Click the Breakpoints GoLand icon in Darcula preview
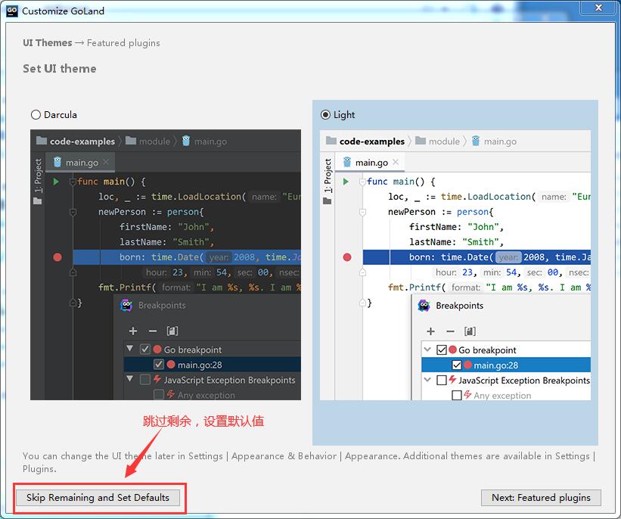Image resolution: width=621 pixels, height=519 pixels. coord(126,306)
